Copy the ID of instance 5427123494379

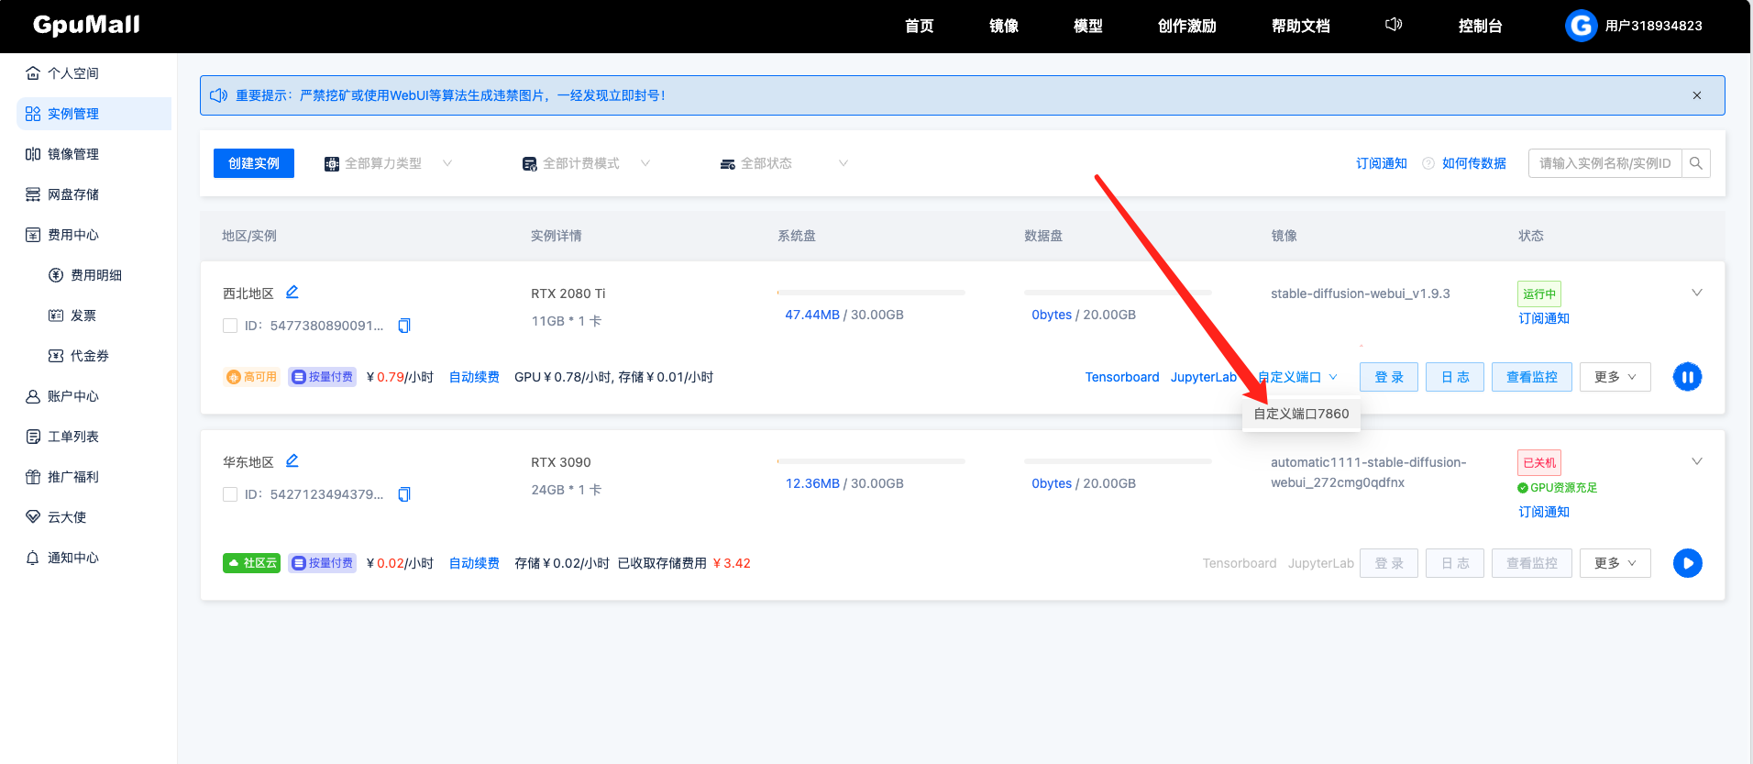[x=404, y=494]
